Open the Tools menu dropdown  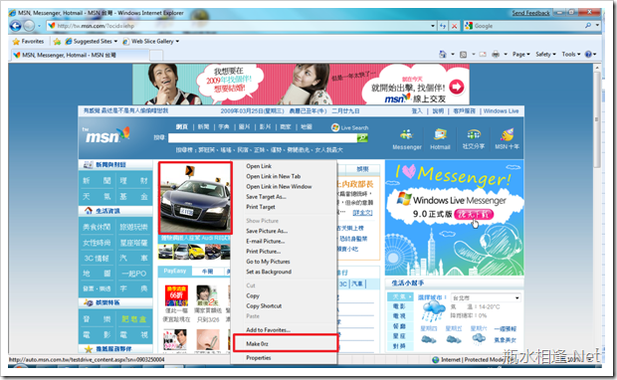pyautogui.click(x=570, y=55)
